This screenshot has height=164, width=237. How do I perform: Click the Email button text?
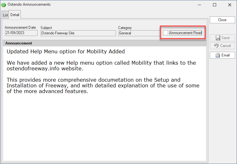click(226, 55)
